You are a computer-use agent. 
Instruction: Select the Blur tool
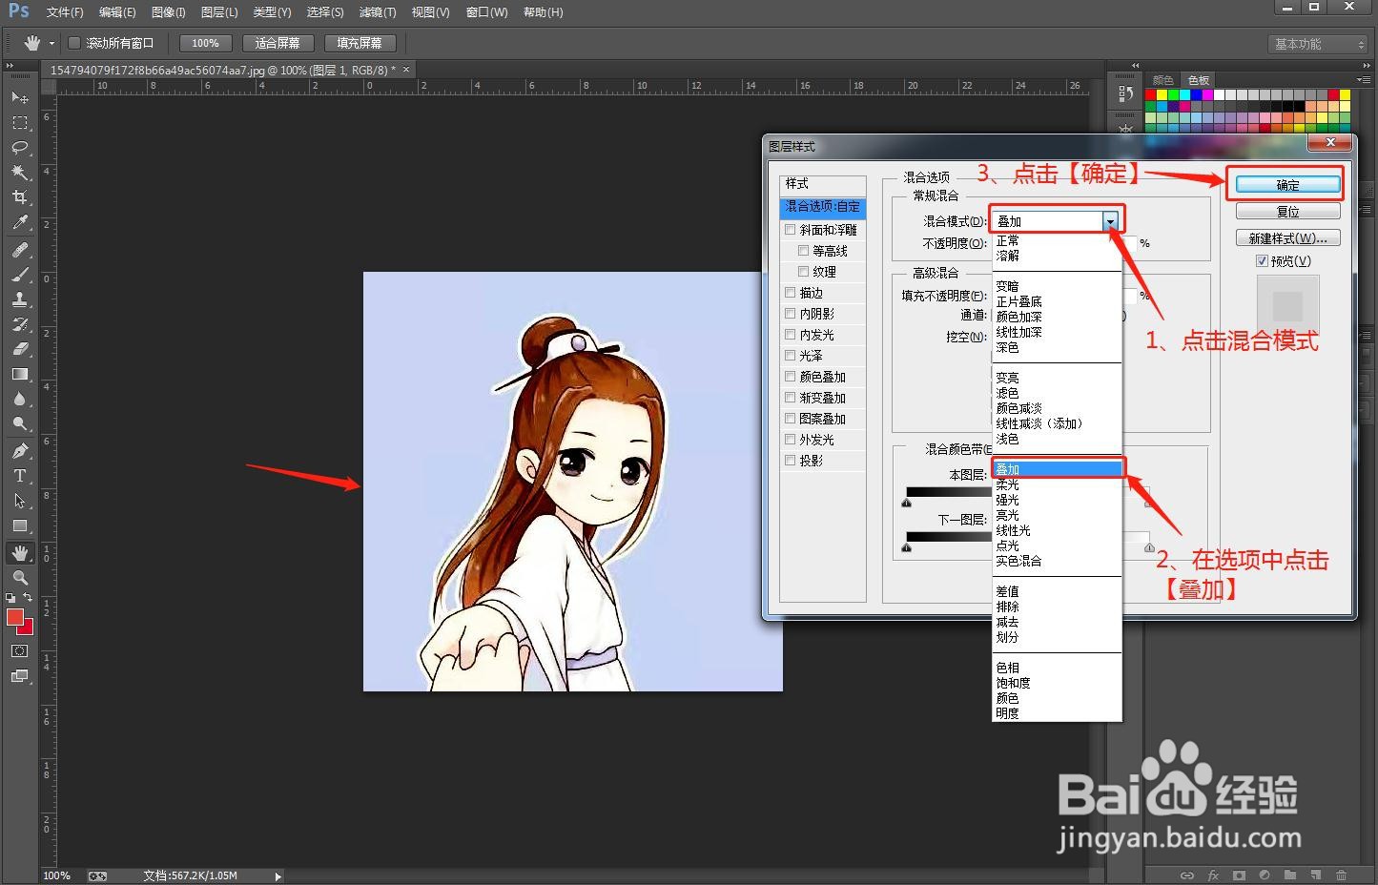19,399
